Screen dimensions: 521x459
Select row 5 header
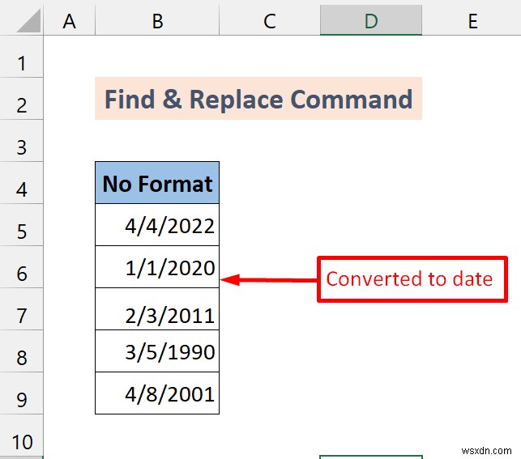22,225
